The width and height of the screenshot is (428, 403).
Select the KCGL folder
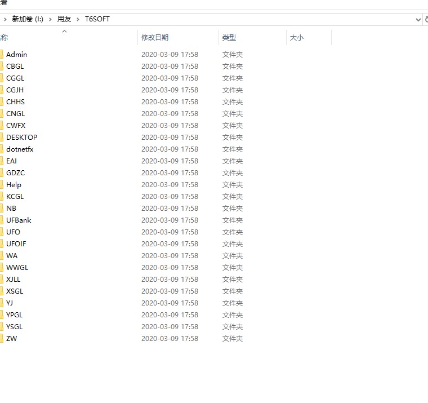coord(15,197)
